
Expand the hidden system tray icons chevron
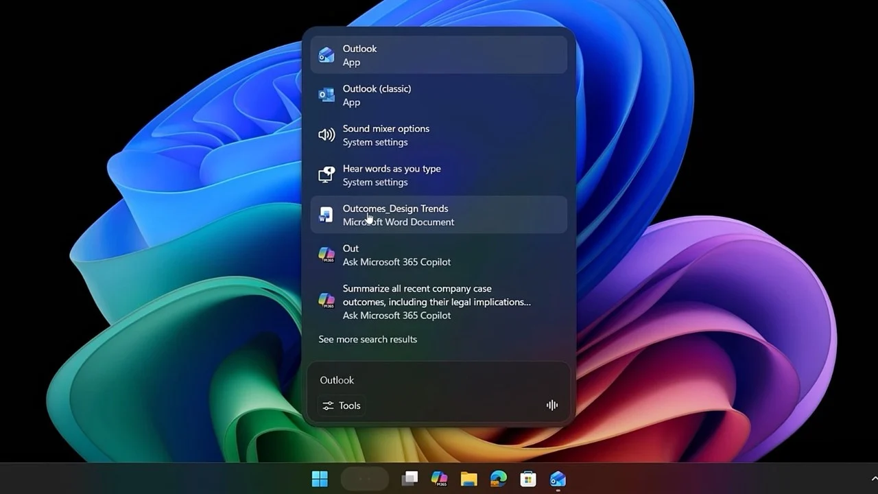click(x=875, y=478)
